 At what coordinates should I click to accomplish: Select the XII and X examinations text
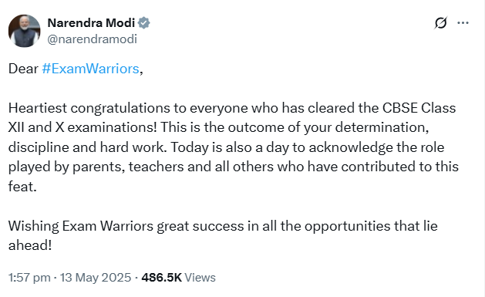(x=83, y=127)
